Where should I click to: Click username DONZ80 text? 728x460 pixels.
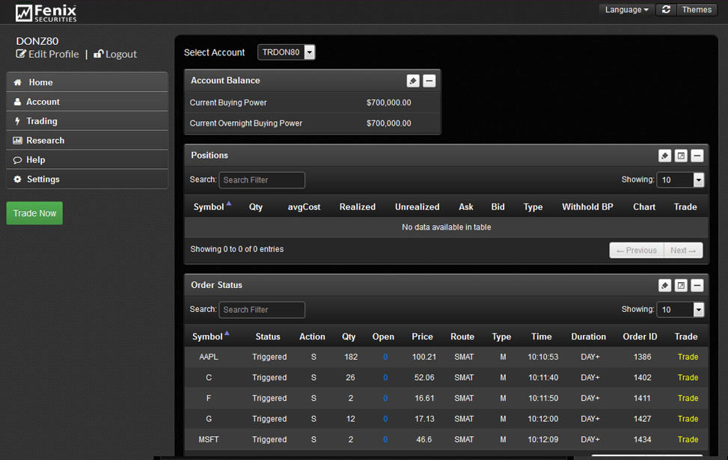[37, 41]
